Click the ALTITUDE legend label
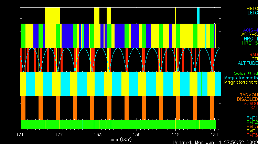This screenshot has width=258, height=144. [248, 63]
